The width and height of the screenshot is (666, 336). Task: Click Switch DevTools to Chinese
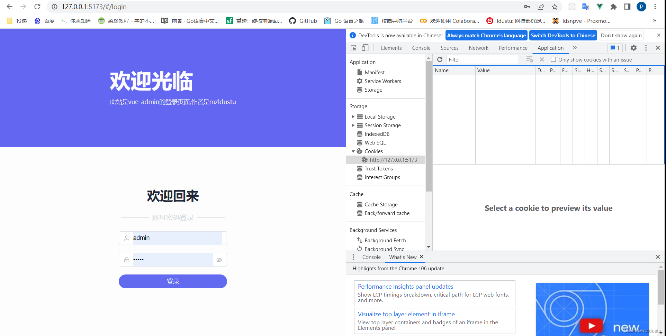coord(563,35)
